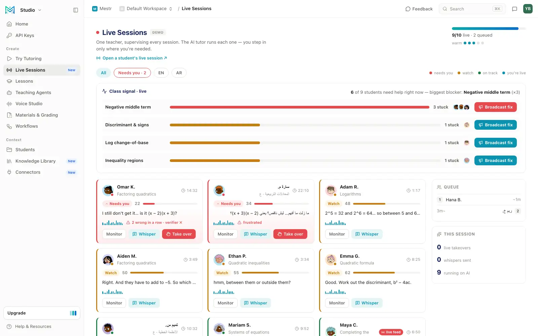Take over the 22:10 Arabic session
This screenshot has width=538, height=336.
[x=290, y=234]
